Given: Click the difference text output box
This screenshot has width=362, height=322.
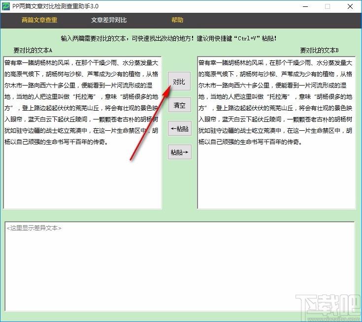Looking at the screenshot, I should click(x=180, y=266).
